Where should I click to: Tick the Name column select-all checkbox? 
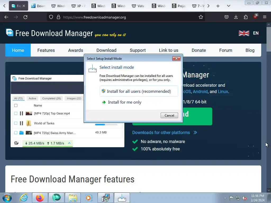16,105
